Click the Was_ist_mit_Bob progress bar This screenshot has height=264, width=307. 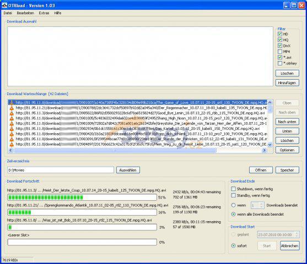coord(82,227)
